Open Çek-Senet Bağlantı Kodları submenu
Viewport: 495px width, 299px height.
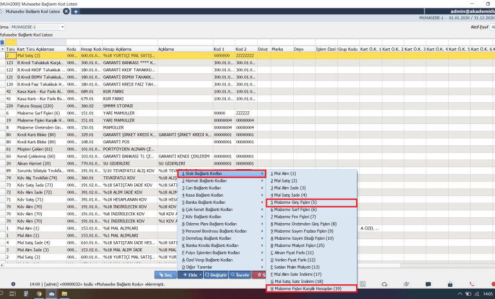tap(222, 210)
